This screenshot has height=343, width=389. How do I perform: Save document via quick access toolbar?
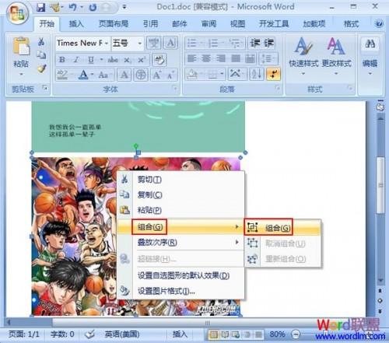click(x=41, y=7)
